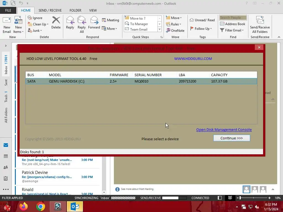Select the SATA QEMU HARDDISK row

pos(141,81)
